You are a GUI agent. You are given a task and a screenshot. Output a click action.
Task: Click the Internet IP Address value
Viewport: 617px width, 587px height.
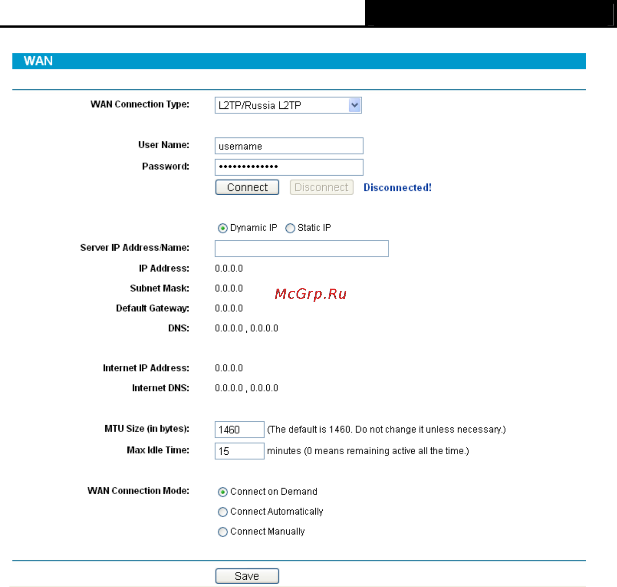pyautogui.click(x=229, y=368)
